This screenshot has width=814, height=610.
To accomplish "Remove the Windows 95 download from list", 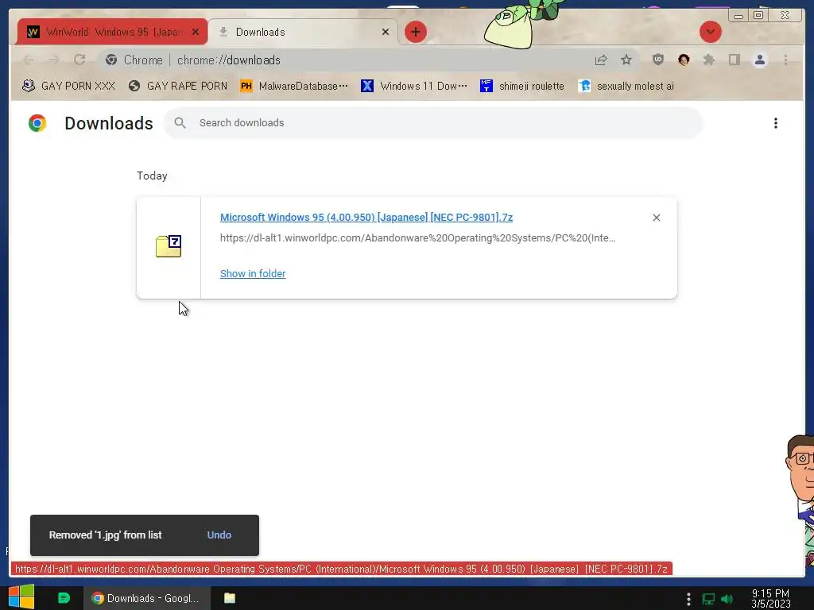I will click(656, 218).
